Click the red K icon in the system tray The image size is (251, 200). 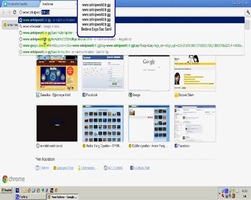223,196
